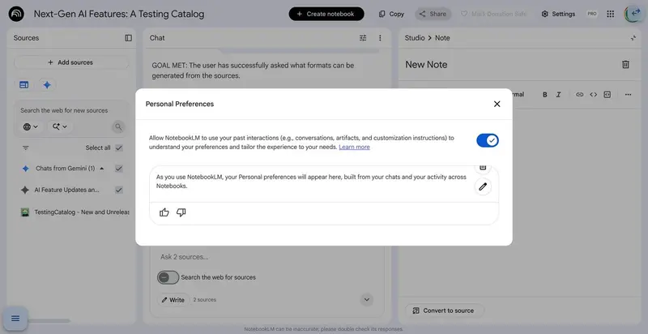The image size is (648, 334).
Task: Toggle personal preferences switch off
Action: [488, 140]
